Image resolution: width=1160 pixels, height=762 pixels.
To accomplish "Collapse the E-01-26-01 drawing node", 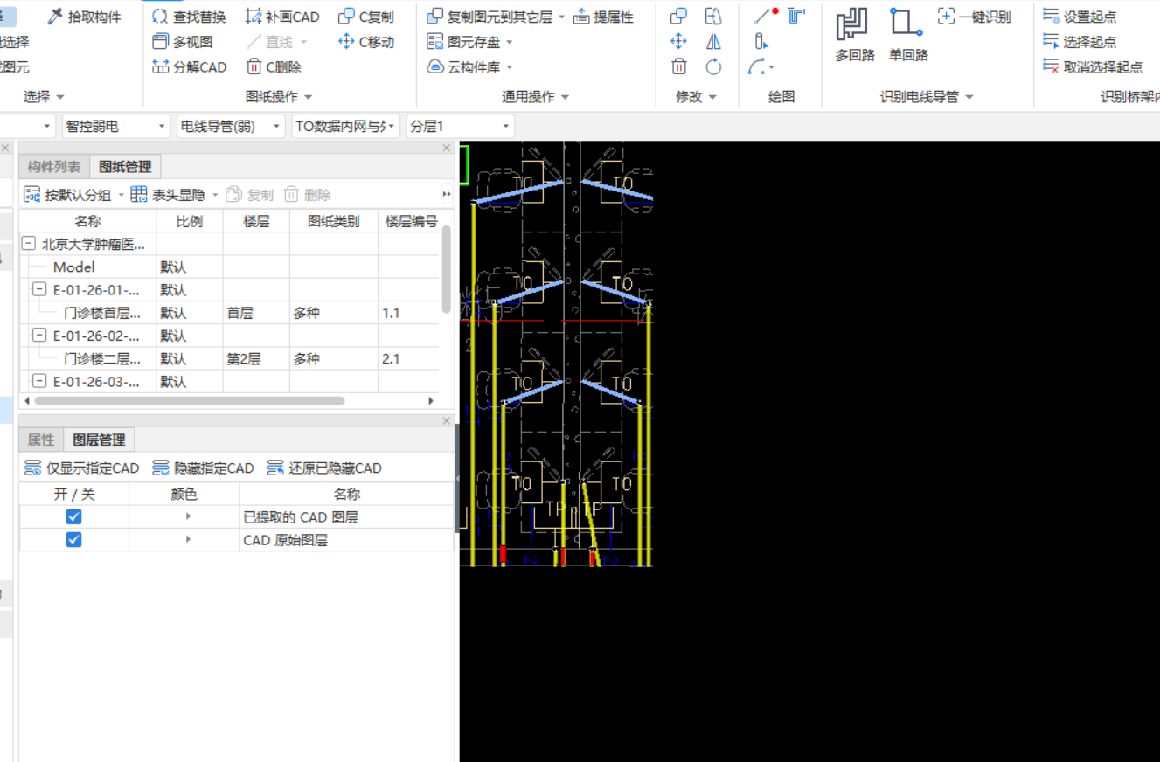I will pos(39,289).
